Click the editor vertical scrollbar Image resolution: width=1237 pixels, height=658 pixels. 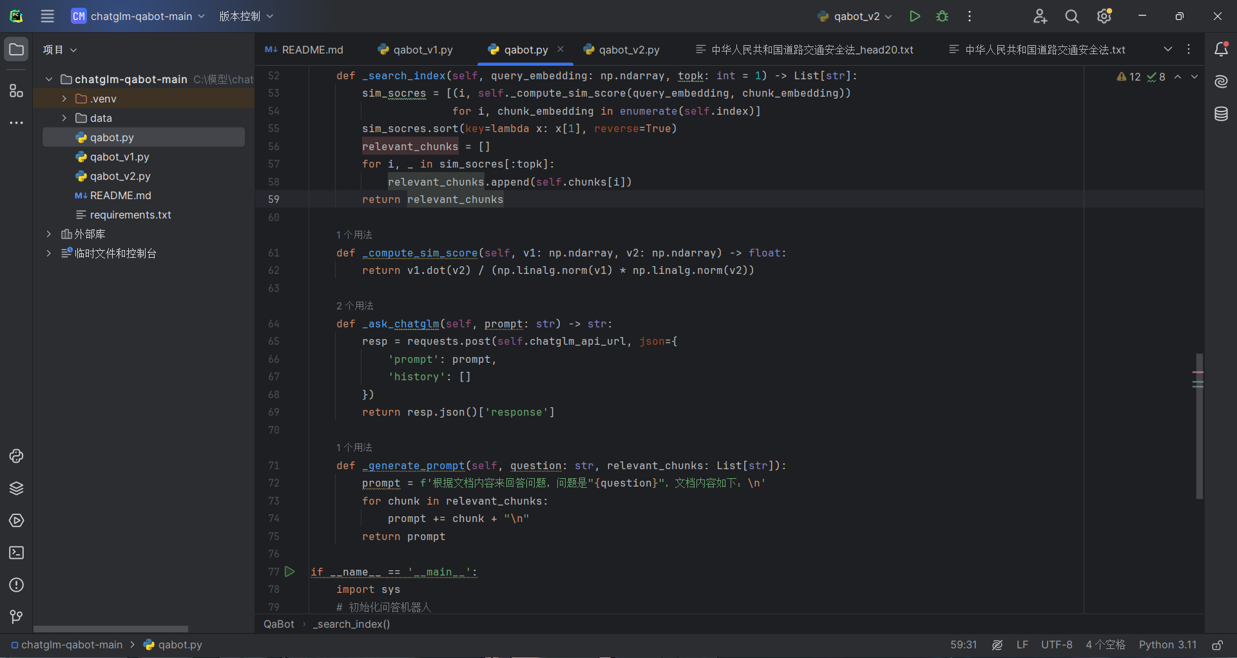[1199, 425]
